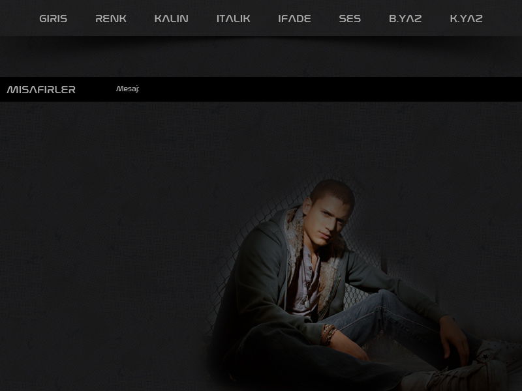Click the blue jeans in the photo
The image size is (522, 391).
(391, 319)
